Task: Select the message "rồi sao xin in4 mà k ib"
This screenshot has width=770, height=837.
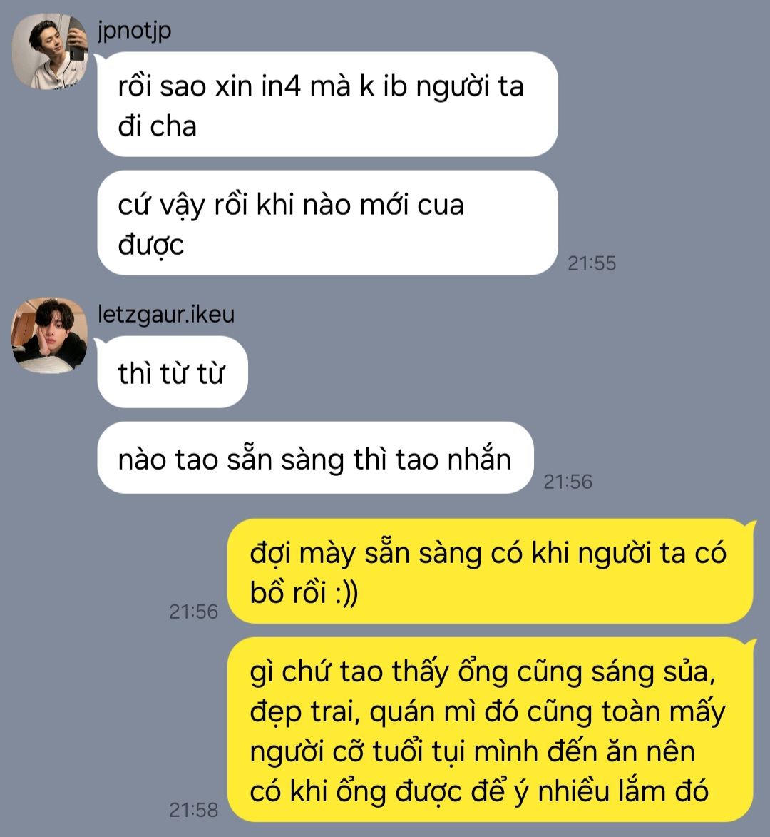Action: coord(327,105)
